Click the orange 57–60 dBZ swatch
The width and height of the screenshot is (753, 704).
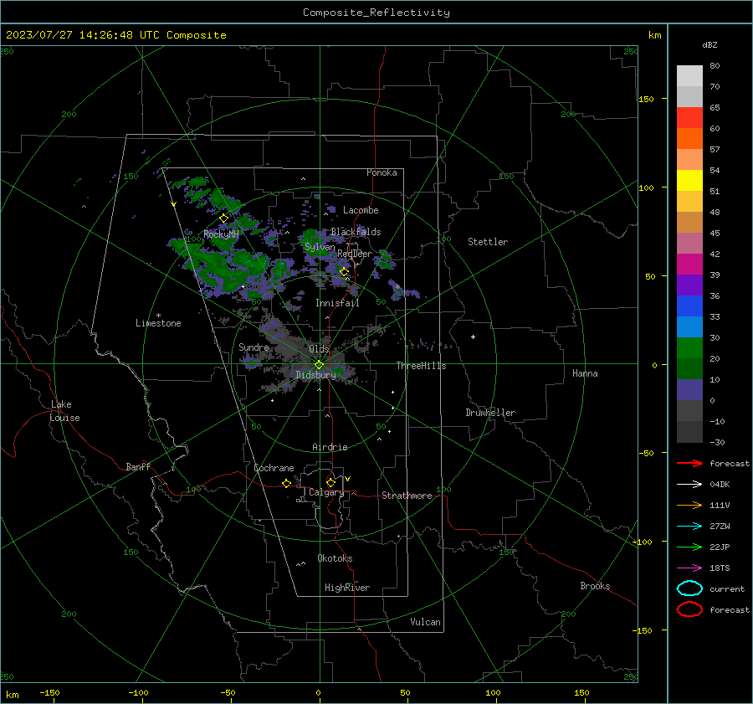tap(689, 139)
